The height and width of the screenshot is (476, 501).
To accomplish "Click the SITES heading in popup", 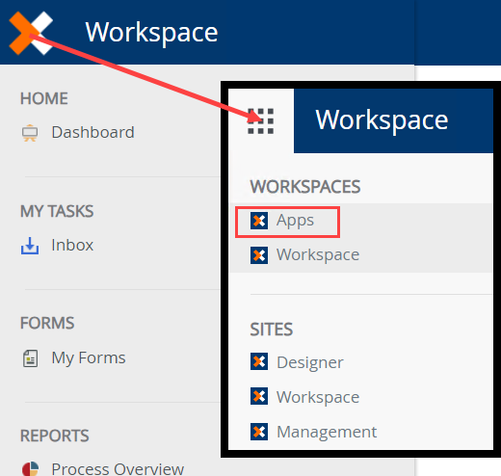I will pos(272,330).
